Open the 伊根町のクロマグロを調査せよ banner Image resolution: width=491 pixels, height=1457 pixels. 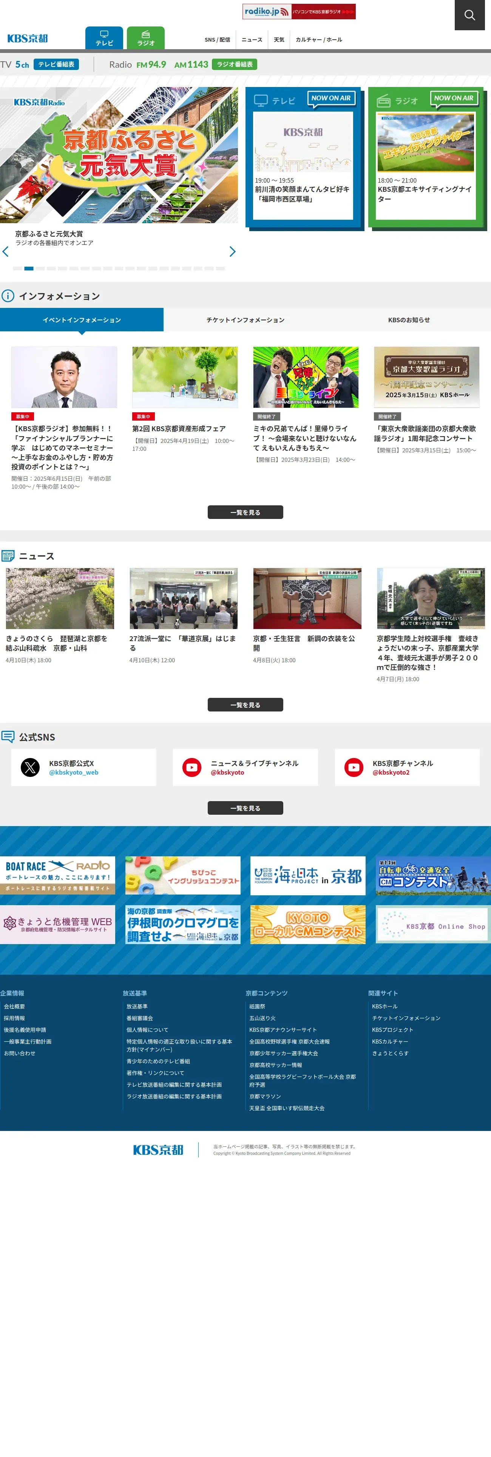tap(183, 925)
